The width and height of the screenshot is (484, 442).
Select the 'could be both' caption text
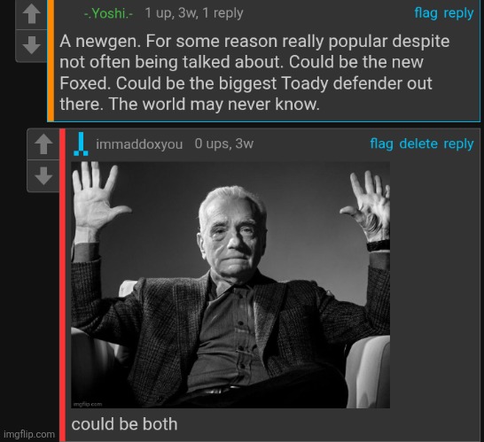pyautogui.click(x=124, y=424)
